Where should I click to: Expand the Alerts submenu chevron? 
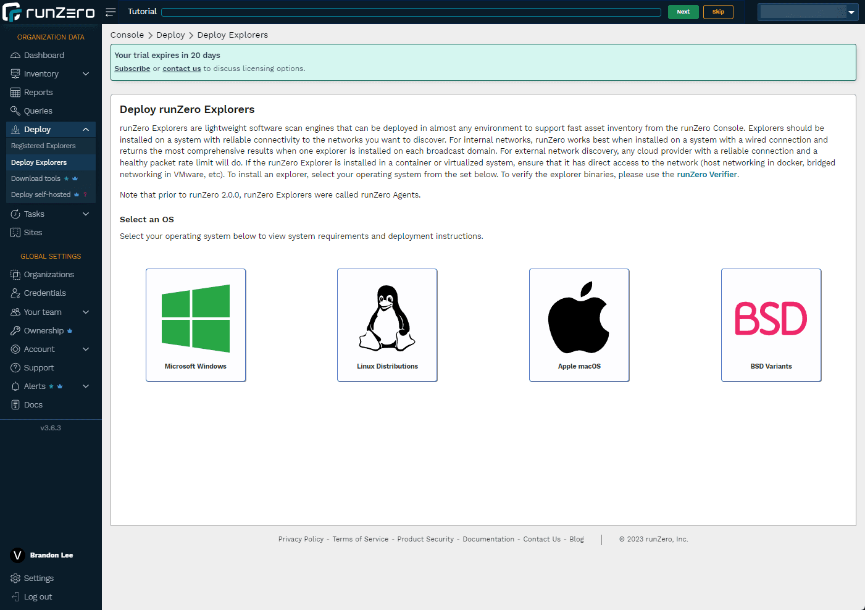tap(86, 386)
